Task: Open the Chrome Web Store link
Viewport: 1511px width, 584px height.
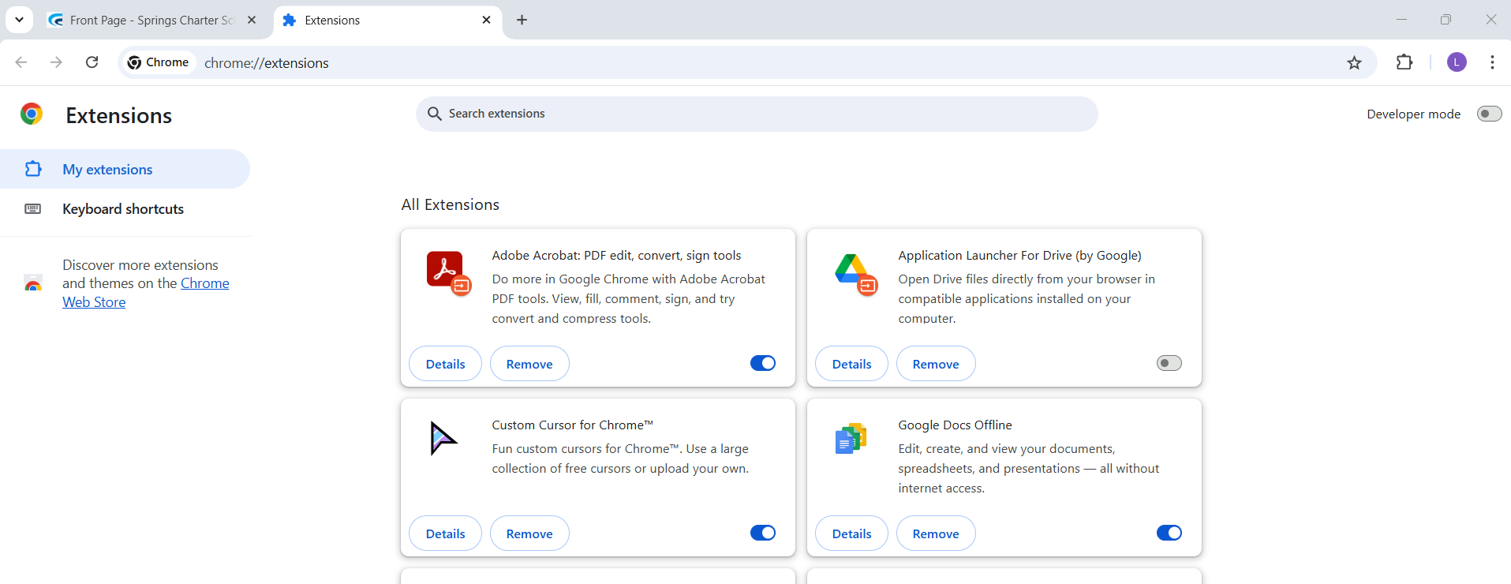Action: click(x=204, y=284)
